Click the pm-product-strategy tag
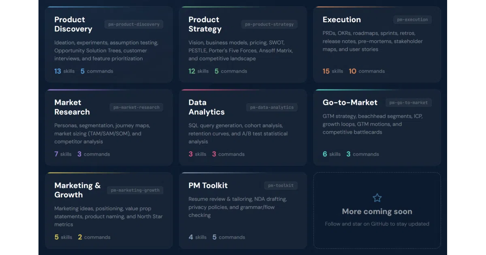Screen dimensions: 486x255 [x=269, y=24]
